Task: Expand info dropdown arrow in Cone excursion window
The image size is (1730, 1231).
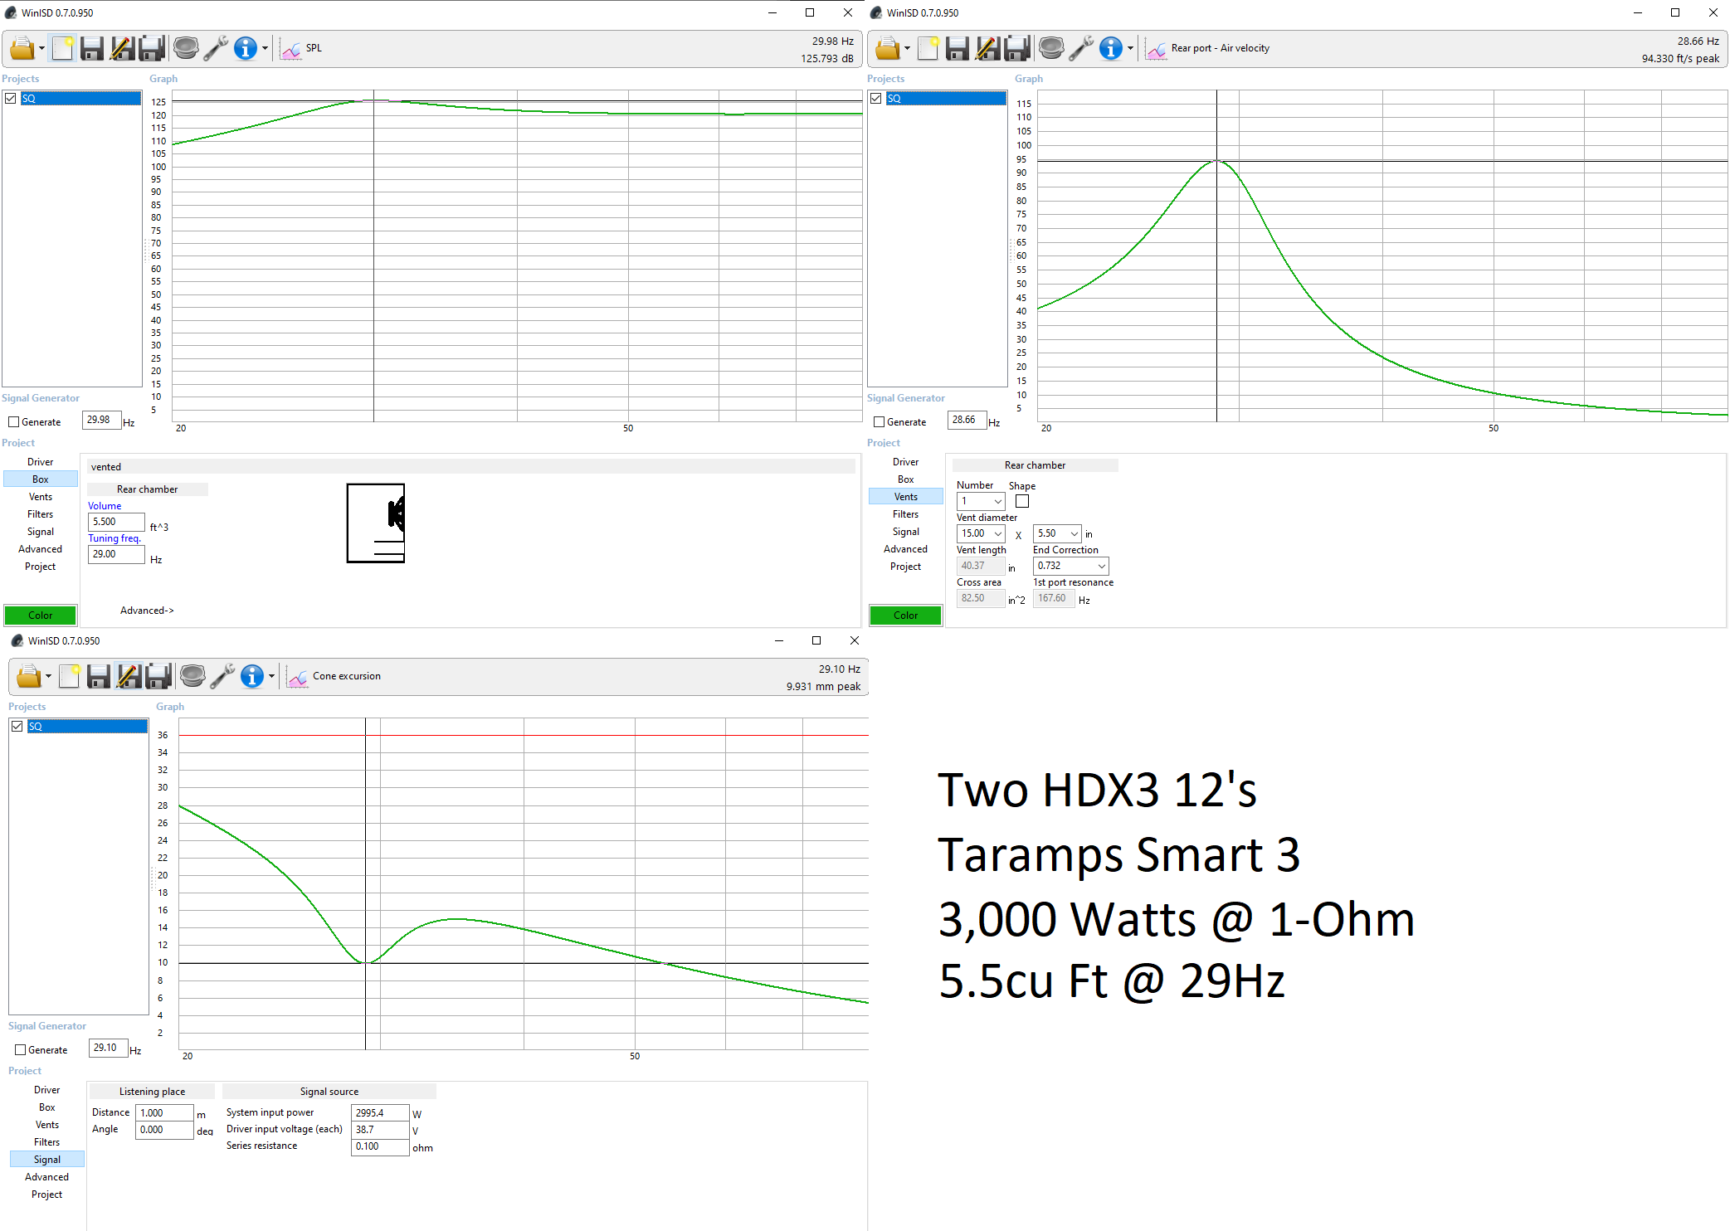Action: click(271, 676)
